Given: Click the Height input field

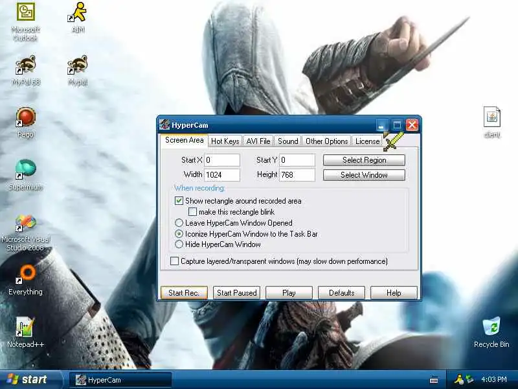Looking at the screenshot, I should 297,175.
